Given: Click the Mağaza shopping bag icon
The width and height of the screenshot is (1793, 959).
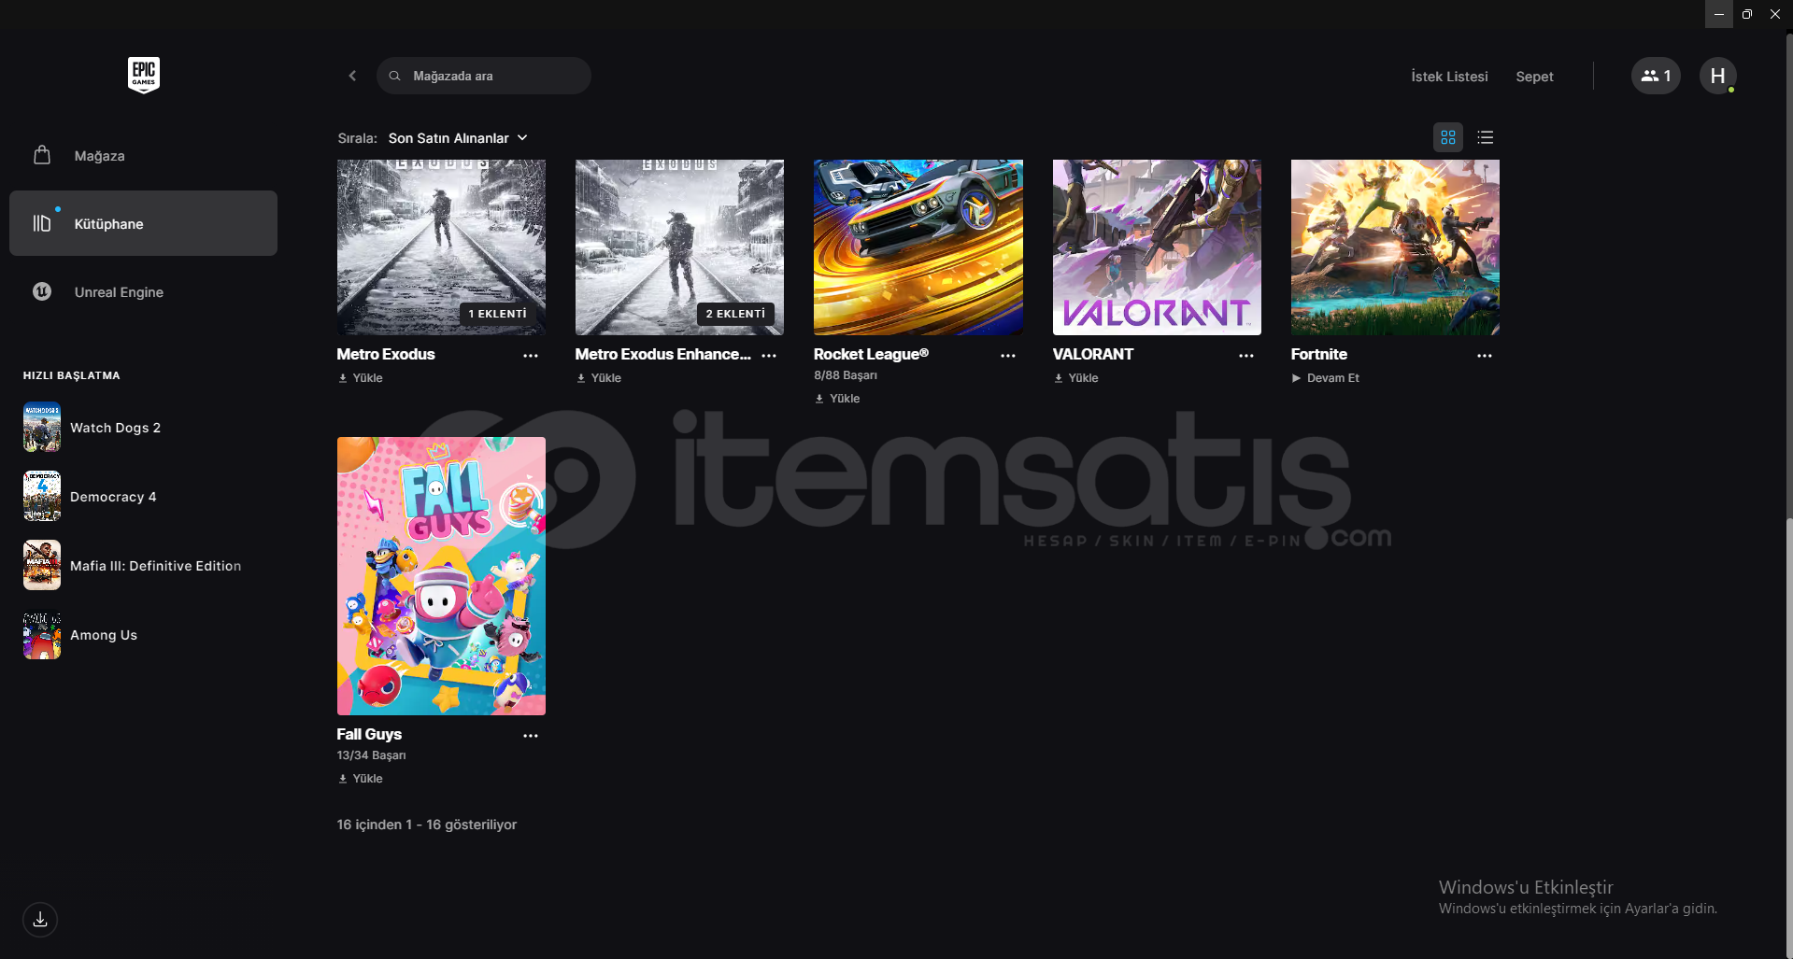Looking at the screenshot, I should point(42,155).
